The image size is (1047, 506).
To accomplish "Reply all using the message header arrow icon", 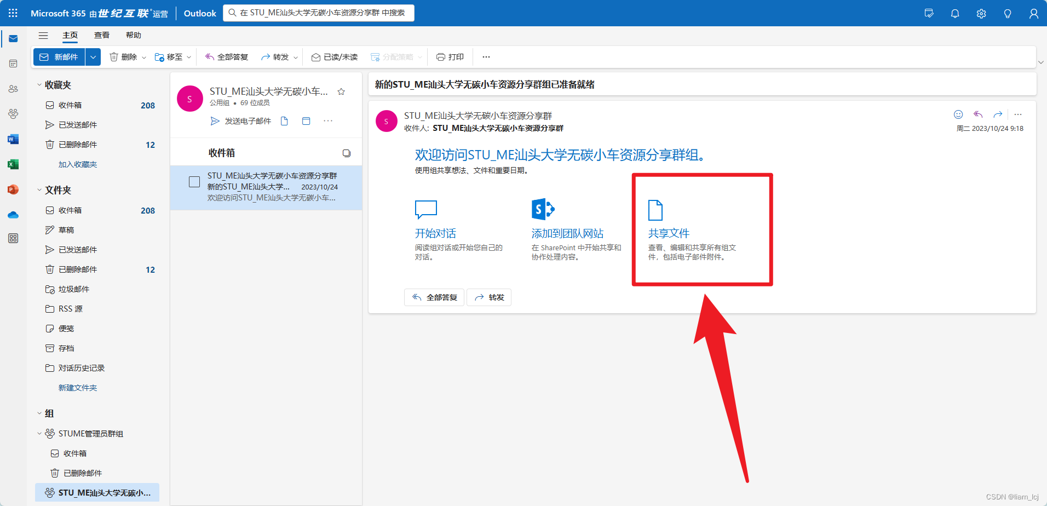I will pyautogui.click(x=978, y=114).
